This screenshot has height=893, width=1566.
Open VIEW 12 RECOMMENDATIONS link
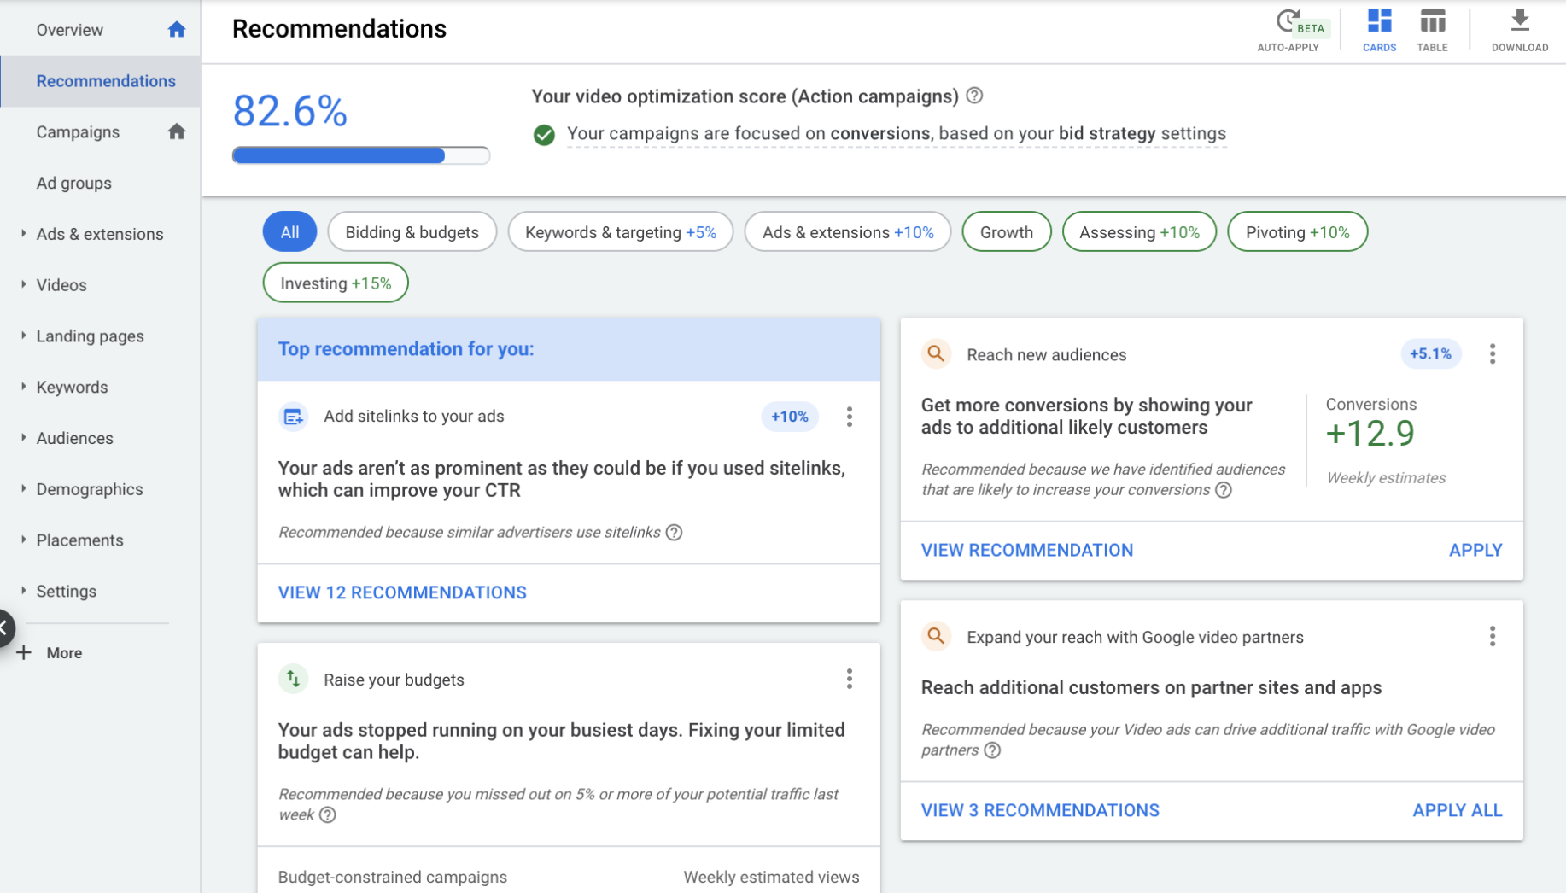(402, 592)
